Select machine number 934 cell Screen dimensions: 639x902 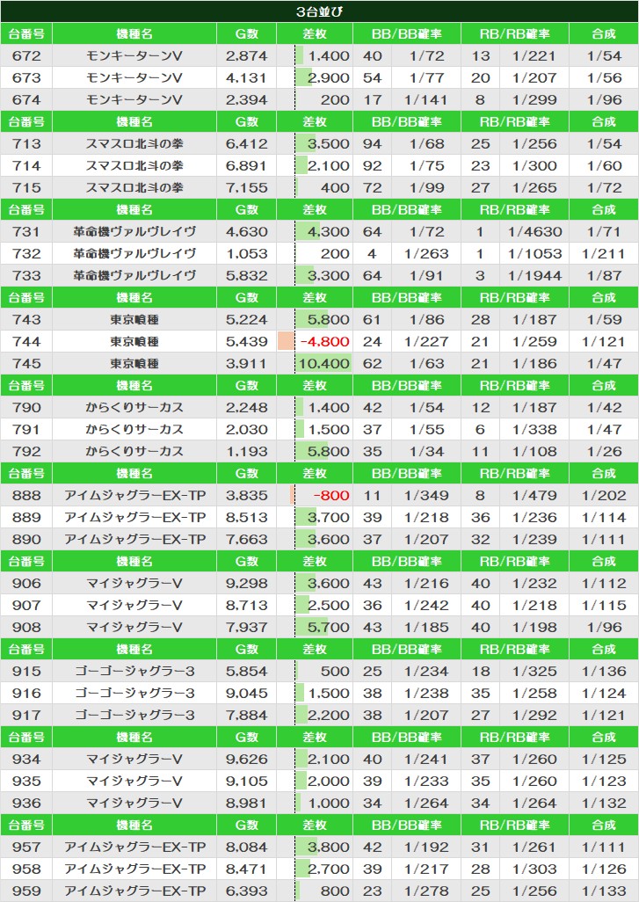coord(26,760)
